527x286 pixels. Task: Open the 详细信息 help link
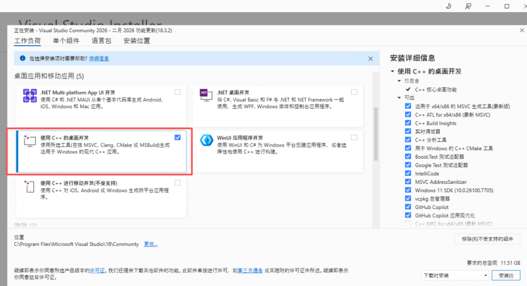[99, 59]
